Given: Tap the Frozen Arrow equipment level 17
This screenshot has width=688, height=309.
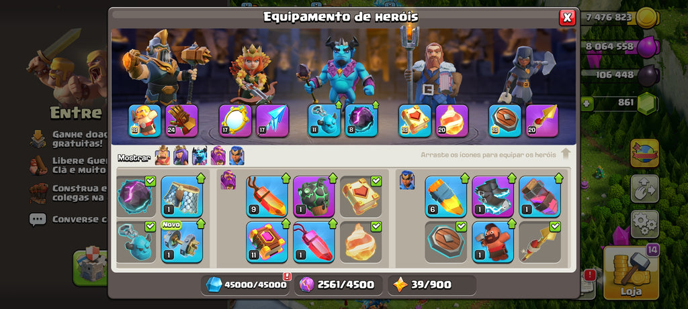Looking at the screenshot, I should tap(273, 121).
